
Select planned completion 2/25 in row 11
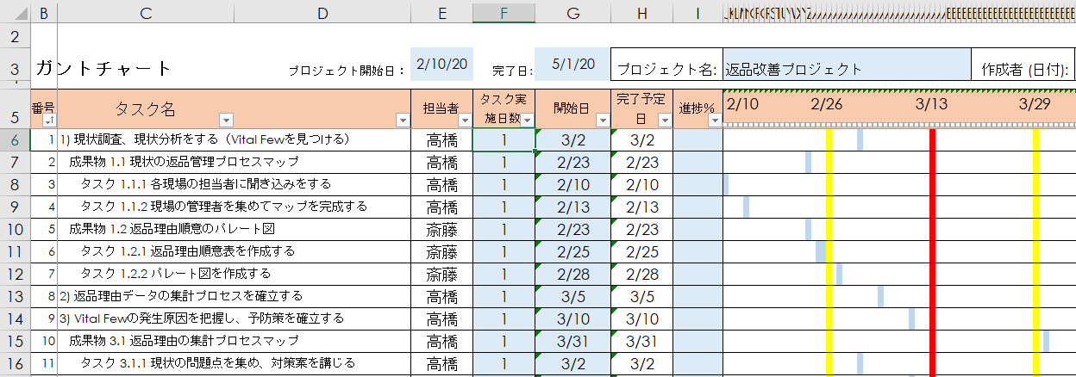641,251
